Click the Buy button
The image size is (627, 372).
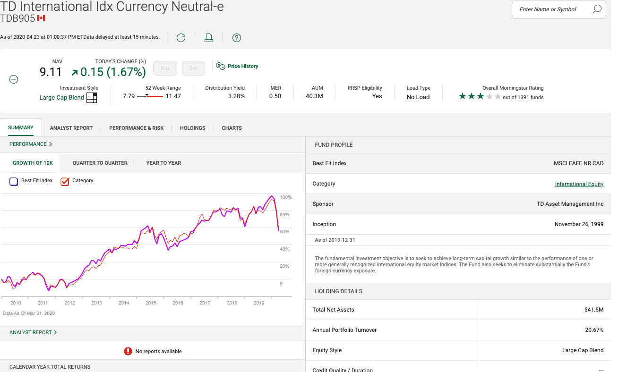tap(165, 68)
